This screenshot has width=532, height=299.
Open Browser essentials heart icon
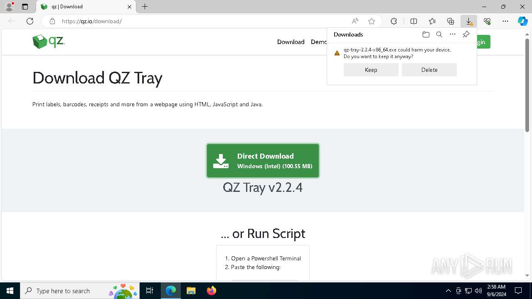pyautogui.click(x=487, y=21)
